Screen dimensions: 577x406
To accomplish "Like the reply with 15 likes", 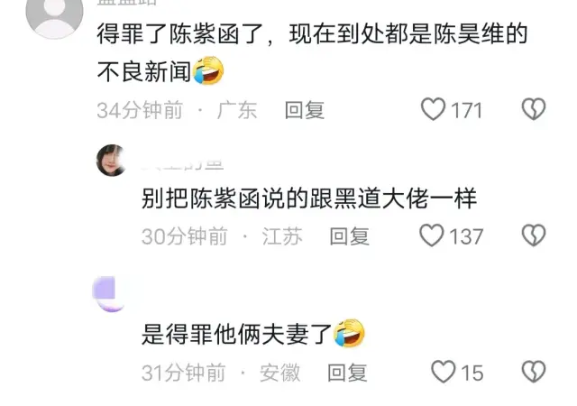I will 443,372.
